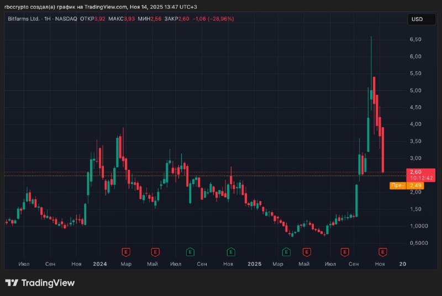Click the red earnings marker near Сен 2025
The height and width of the screenshot is (296, 442).
(x=345, y=252)
